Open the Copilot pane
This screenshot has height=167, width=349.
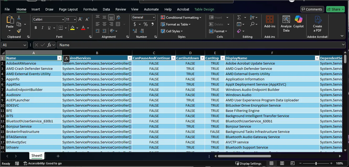point(299,24)
